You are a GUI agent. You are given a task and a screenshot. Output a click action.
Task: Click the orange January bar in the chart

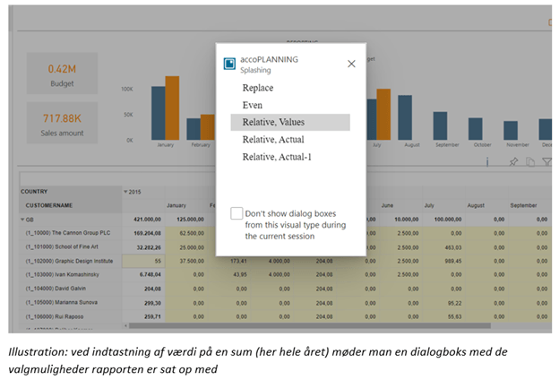pos(172,108)
